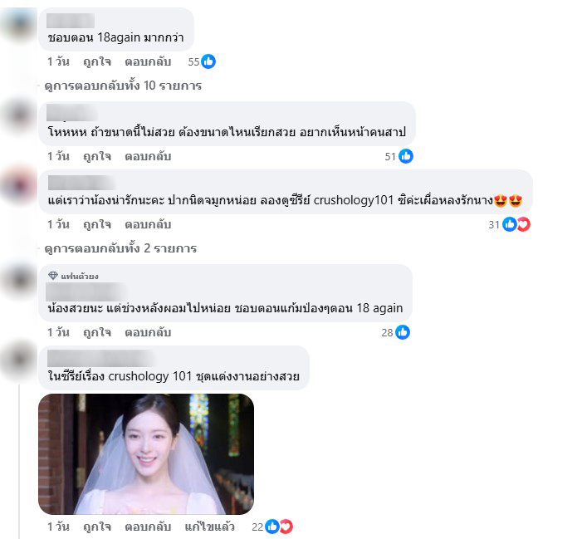Click the like icon next to 28
Viewport: 577px width, 539px height.
coord(403,332)
